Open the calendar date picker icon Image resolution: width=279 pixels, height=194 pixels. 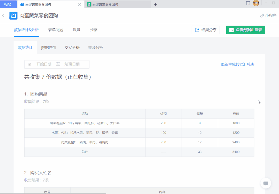tap(29, 64)
